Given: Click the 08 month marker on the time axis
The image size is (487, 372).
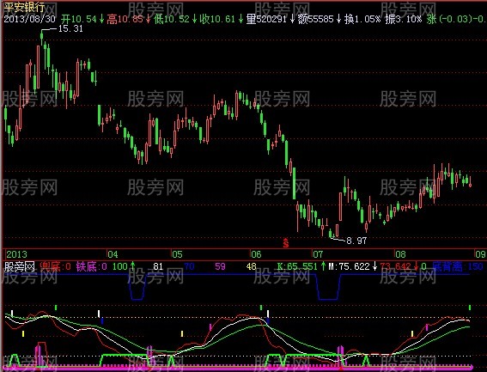Looking at the screenshot, I should (x=400, y=254).
